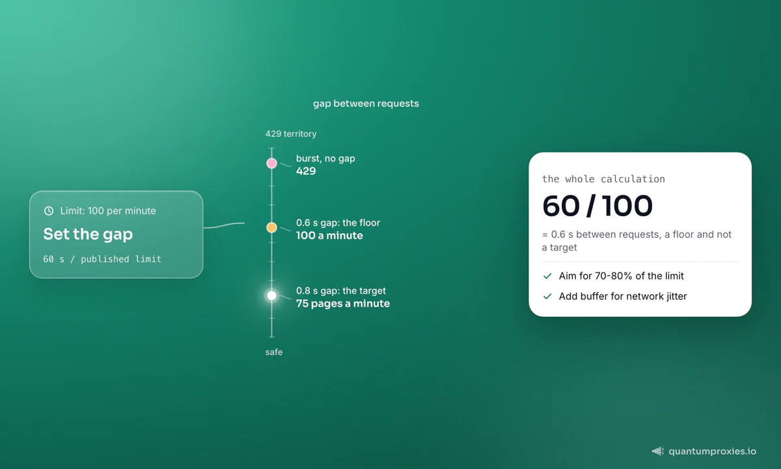Click '0.8 s gap: the target' label
Image resolution: width=781 pixels, height=469 pixels.
point(341,291)
